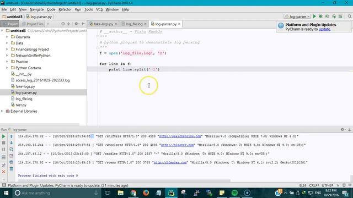Open Windows Start menu
This screenshot has height=198, width=353.
(6, 193)
